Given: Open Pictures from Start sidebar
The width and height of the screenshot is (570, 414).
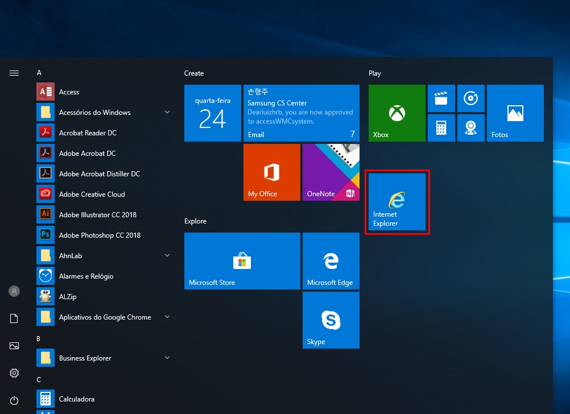Looking at the screenshot, I should click(x=14, y=346).
